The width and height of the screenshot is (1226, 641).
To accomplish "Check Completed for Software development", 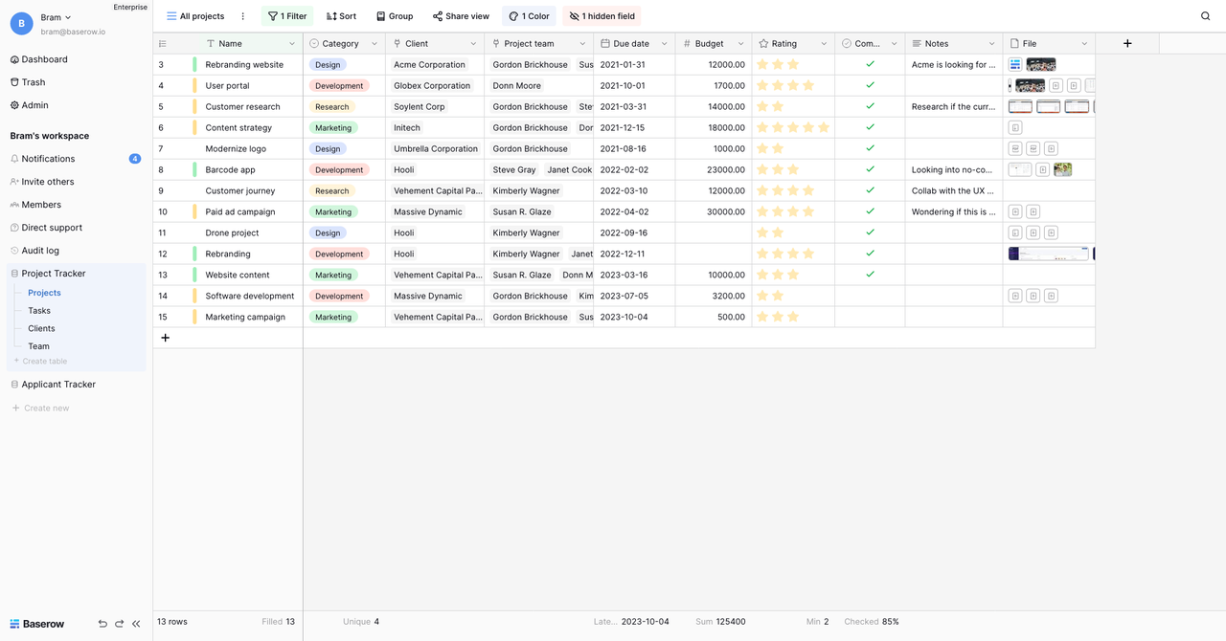I will 870,296.
